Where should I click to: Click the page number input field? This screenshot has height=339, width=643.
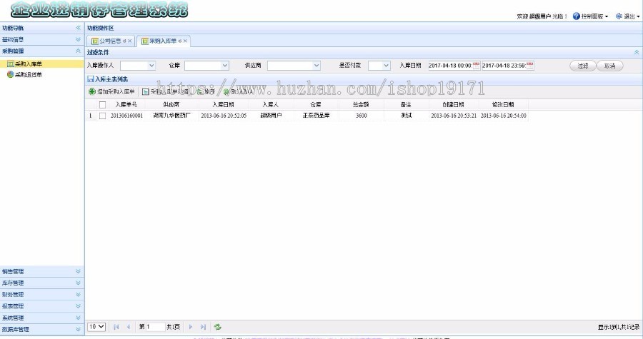[x=155, y=327]
